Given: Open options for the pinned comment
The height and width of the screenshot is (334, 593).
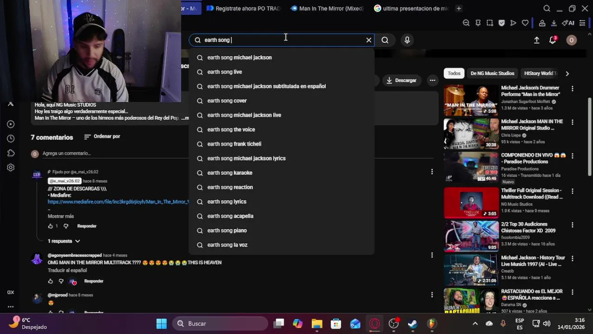Looking at the screenshot, I should tap(432, 172).
